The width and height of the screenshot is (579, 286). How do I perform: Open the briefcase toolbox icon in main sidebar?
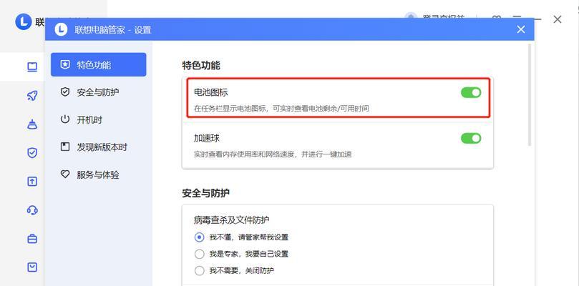[x=32, y=238]
